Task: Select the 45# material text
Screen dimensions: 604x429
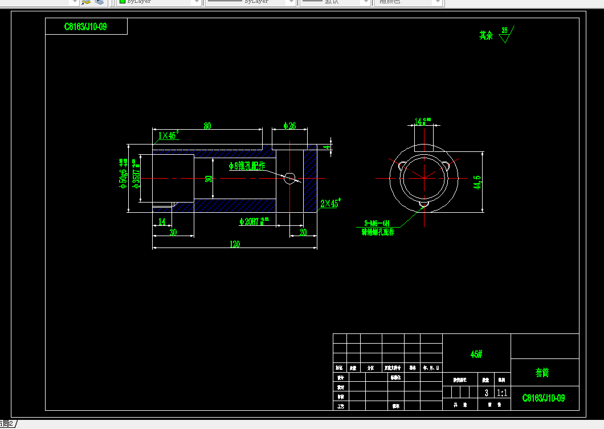Action: tap(476, 354)
